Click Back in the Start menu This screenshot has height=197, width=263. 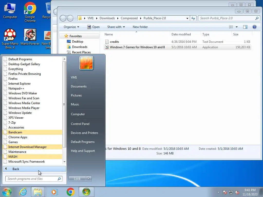click(34, 169)
